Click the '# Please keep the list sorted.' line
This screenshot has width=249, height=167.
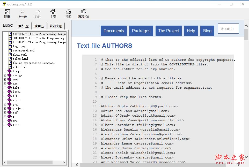coord(132,97)
